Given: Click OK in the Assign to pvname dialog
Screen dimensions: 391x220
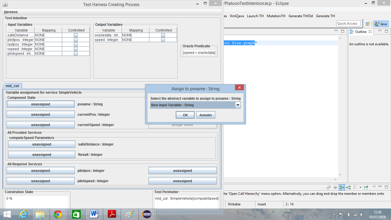Looking at the screenshot, I should point(185,115).
